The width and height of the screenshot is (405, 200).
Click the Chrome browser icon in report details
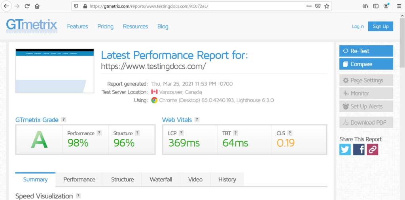[154, 100]
